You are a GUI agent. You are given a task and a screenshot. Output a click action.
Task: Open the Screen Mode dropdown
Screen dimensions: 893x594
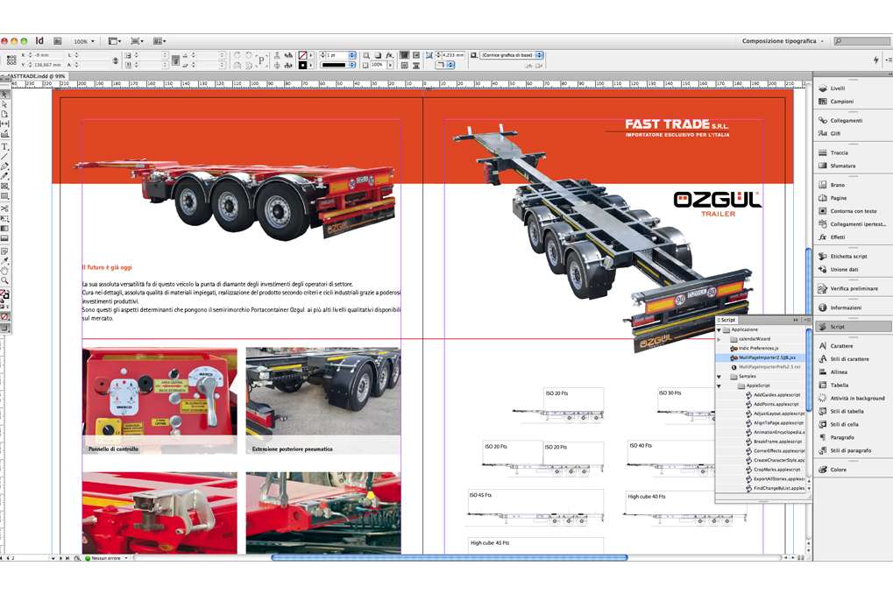(x=138, y=41)
